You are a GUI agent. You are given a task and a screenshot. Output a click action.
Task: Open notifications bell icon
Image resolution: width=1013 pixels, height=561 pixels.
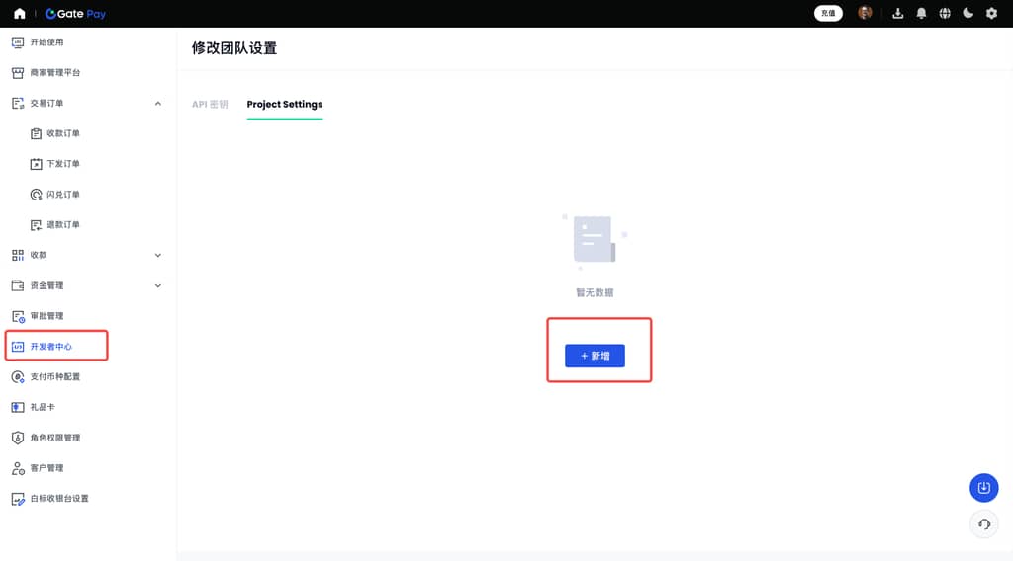coord(922,14)
